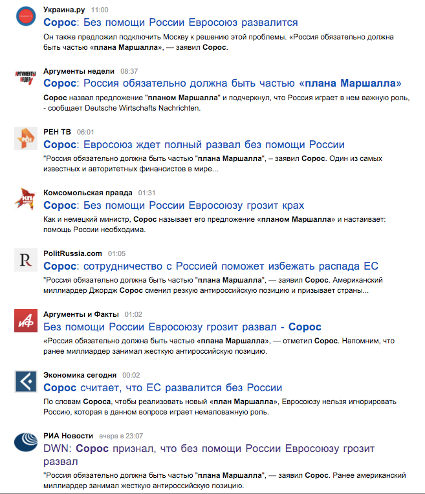Open the РЕН ТВ orange logo

(26, 138)
